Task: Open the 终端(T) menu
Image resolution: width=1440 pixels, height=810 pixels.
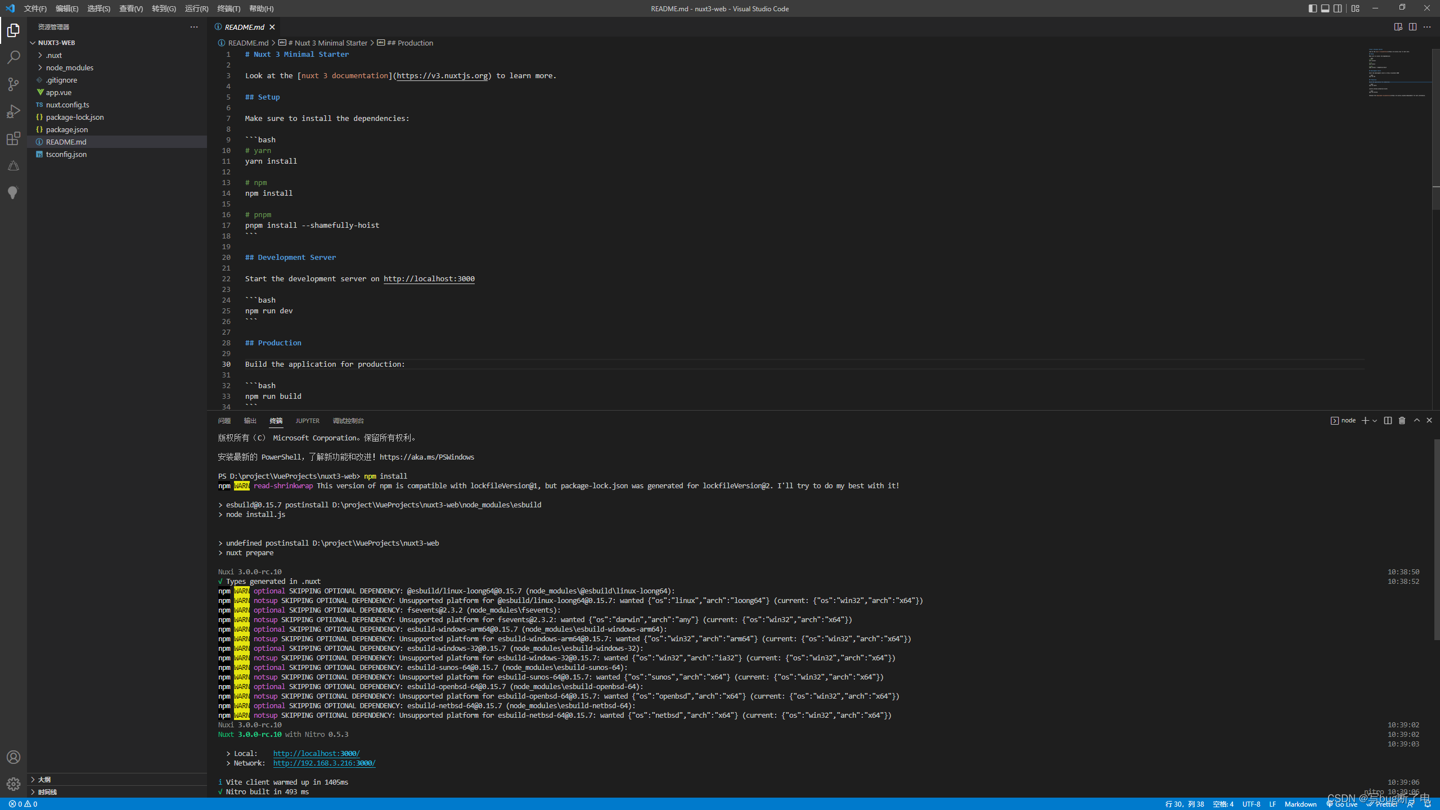Action: tap(228, 8)
